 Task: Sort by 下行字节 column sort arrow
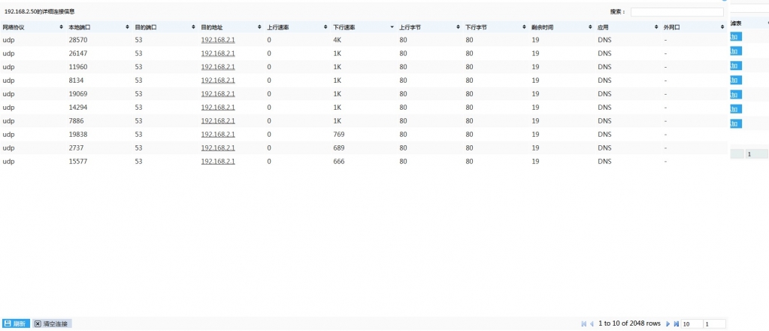click(524, 28)
